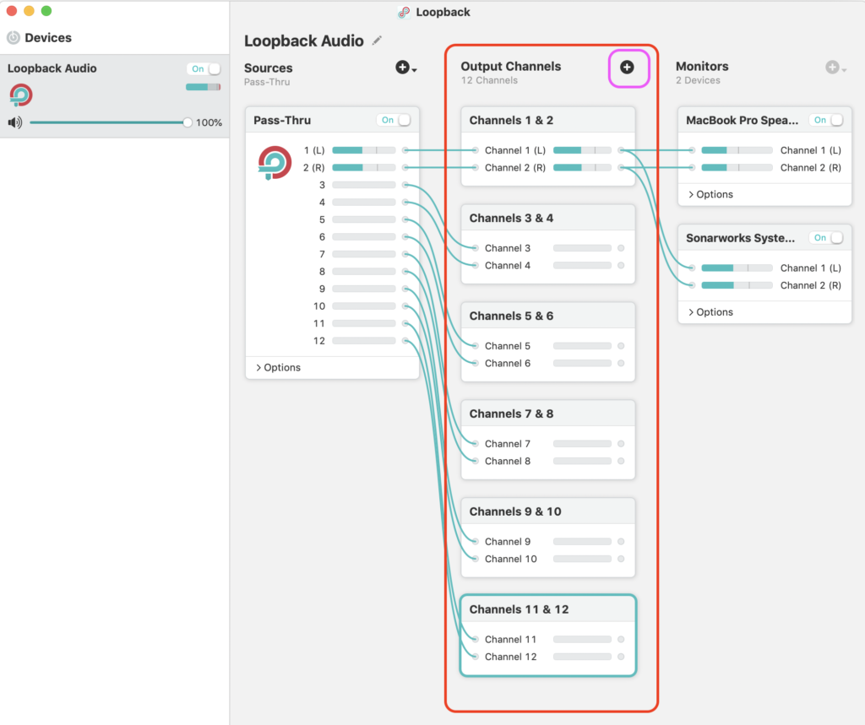This screenshot has width=865, height=725.
Task: Click the Devices power icon in the sidebar
Action: 14,38
